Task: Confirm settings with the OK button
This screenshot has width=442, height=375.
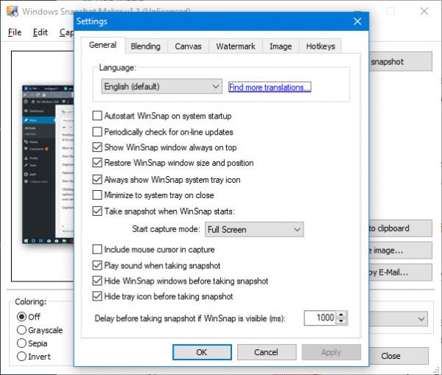Action: [x=202, y=352]
